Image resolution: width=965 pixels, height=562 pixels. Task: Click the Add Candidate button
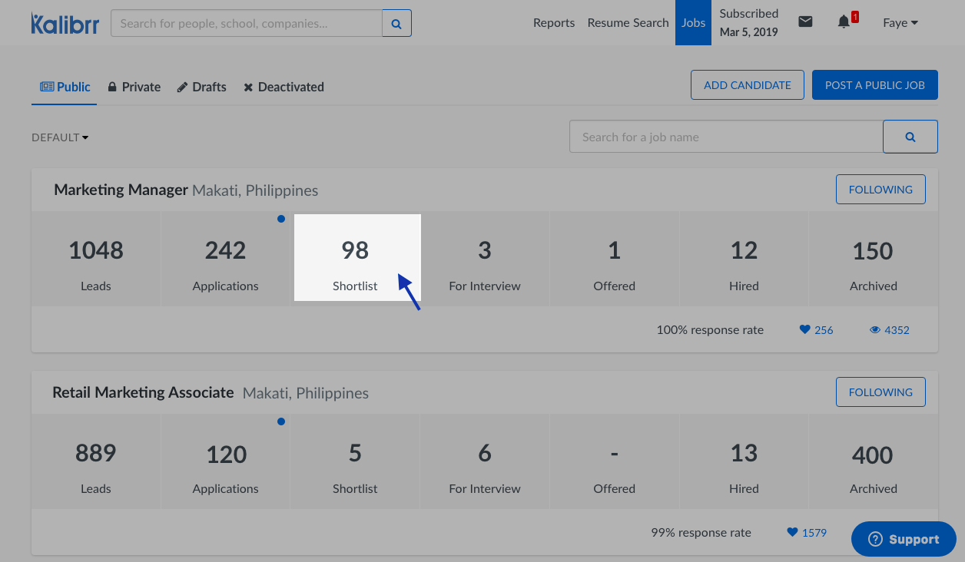[x=747, y=85]
